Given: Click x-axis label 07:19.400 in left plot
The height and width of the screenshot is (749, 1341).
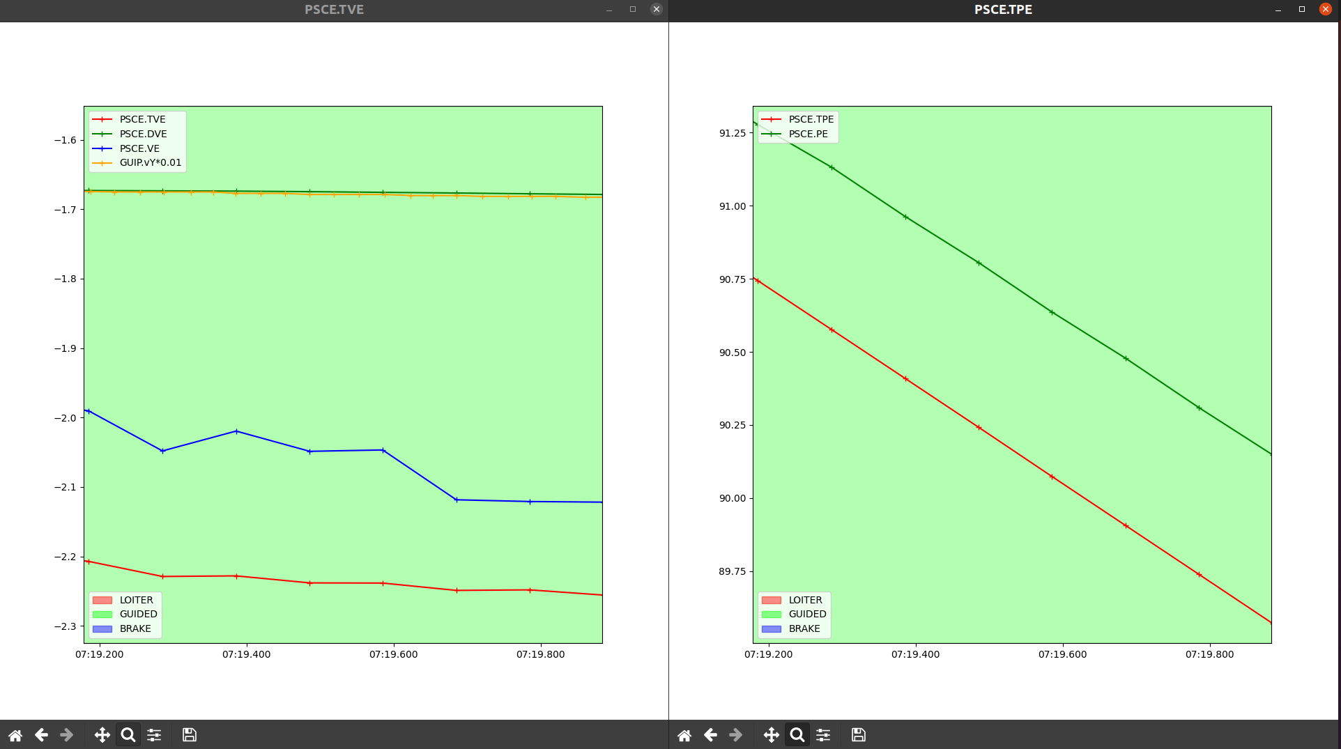Looking at the screenshot, I should tap(247, 654).
